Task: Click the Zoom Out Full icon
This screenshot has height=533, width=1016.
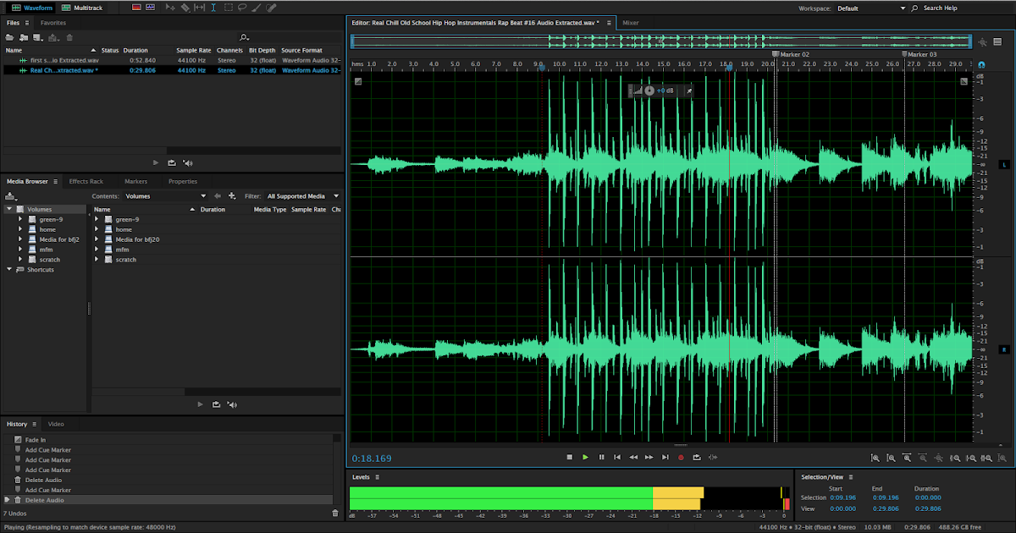Action: [937, 458]
